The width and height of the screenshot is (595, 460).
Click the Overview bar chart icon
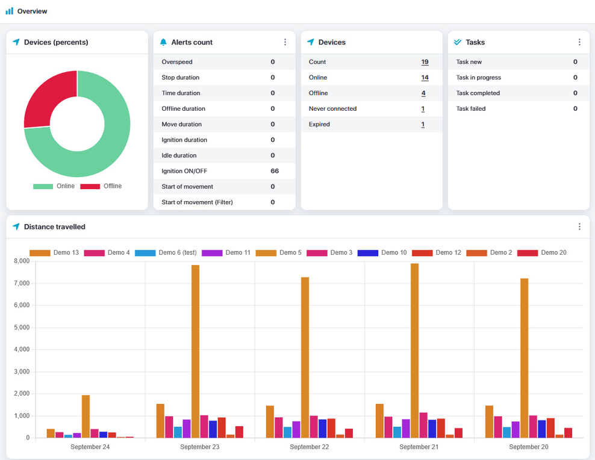click(x=9, y=11)
